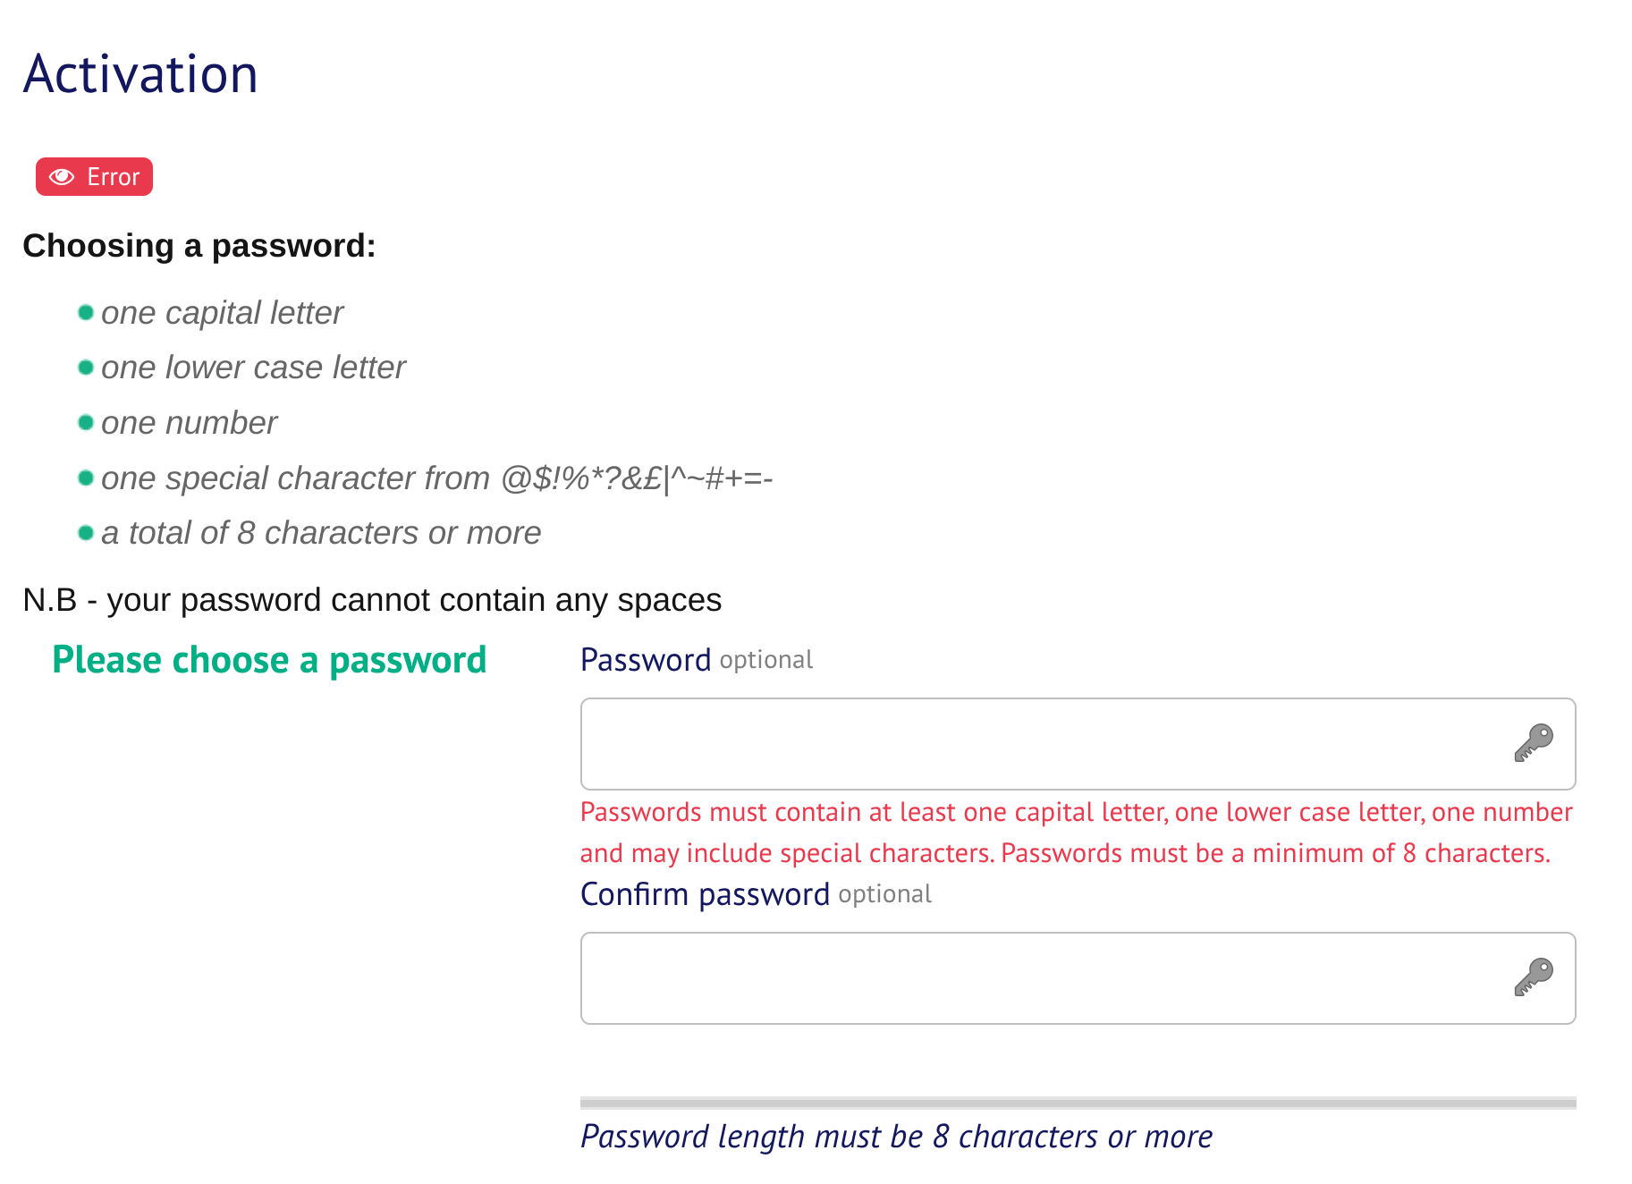
Task: Click the red Error badge
Action: [94, 177]
